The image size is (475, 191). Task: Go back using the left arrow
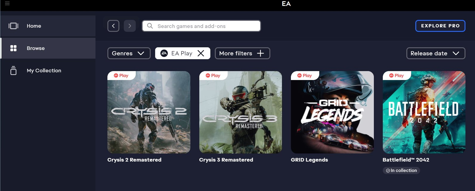113,26
